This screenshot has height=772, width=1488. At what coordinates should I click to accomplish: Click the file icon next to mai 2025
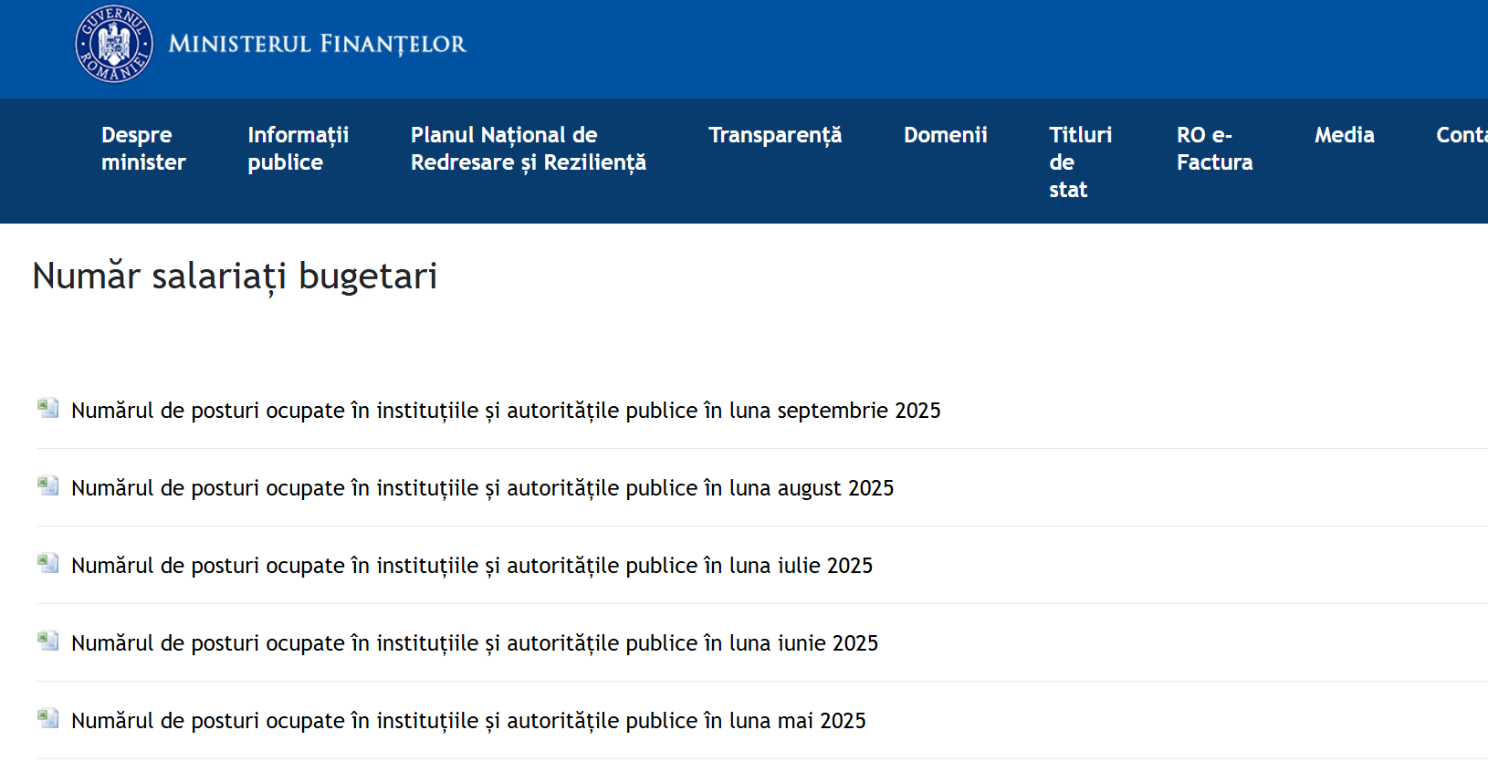point(47,718)
